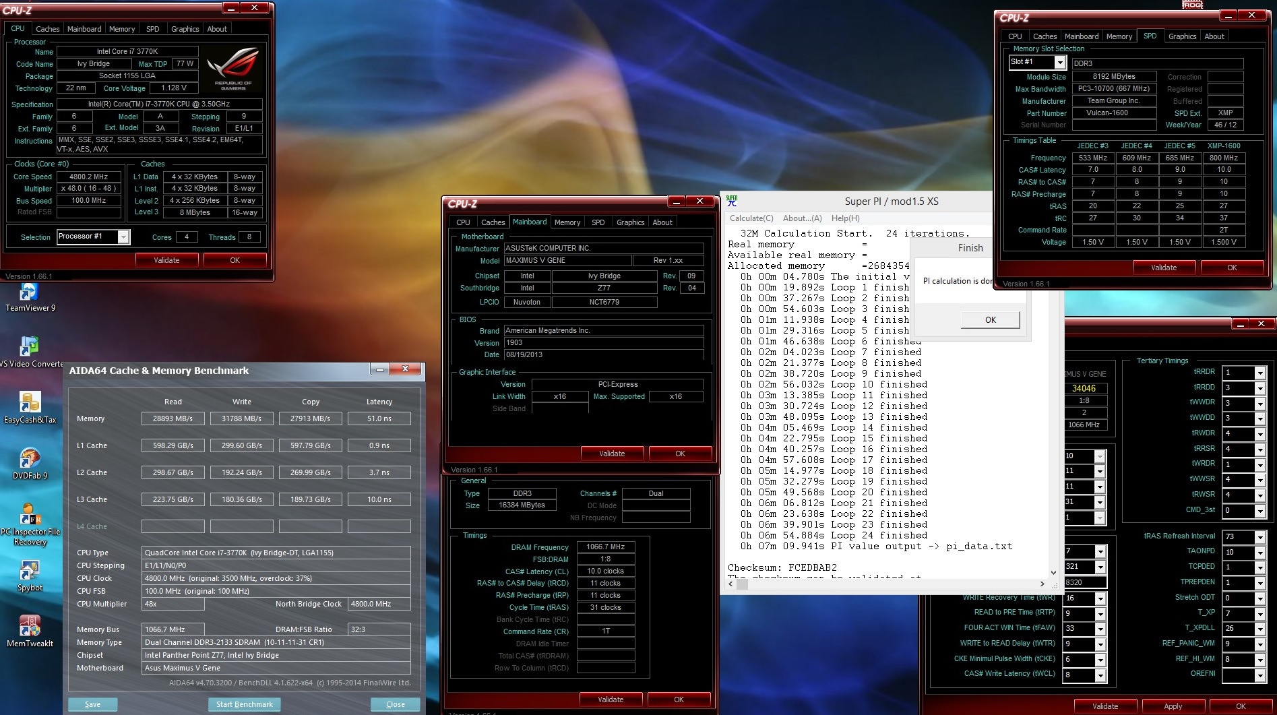Image resolution: width=1277 pixels, height=715 pixels.
Task: Open the TeamViewer 9 desktop shortcut
Action: (29, 297)
